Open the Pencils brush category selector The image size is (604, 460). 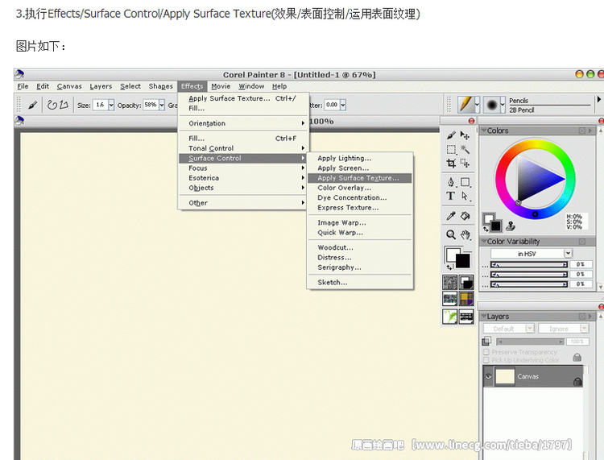[469, 105]
